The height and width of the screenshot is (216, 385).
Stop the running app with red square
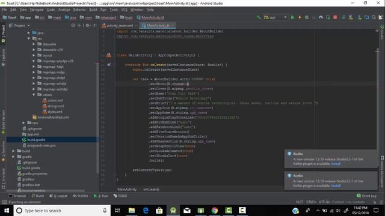click(335, 17)
